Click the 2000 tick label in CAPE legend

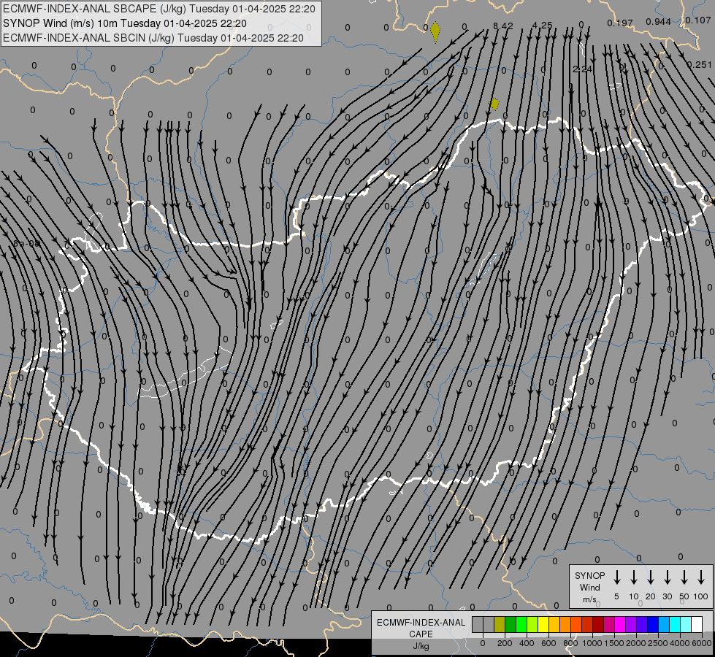pyautogui.click(x=636, y=643)
